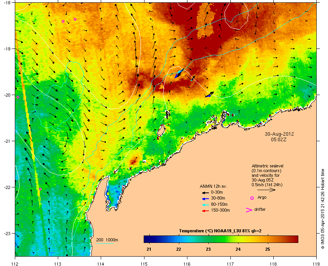Click the longitude axis label 118
The width and height of the screenshot is (328, 266).
(x=273, y=264)
